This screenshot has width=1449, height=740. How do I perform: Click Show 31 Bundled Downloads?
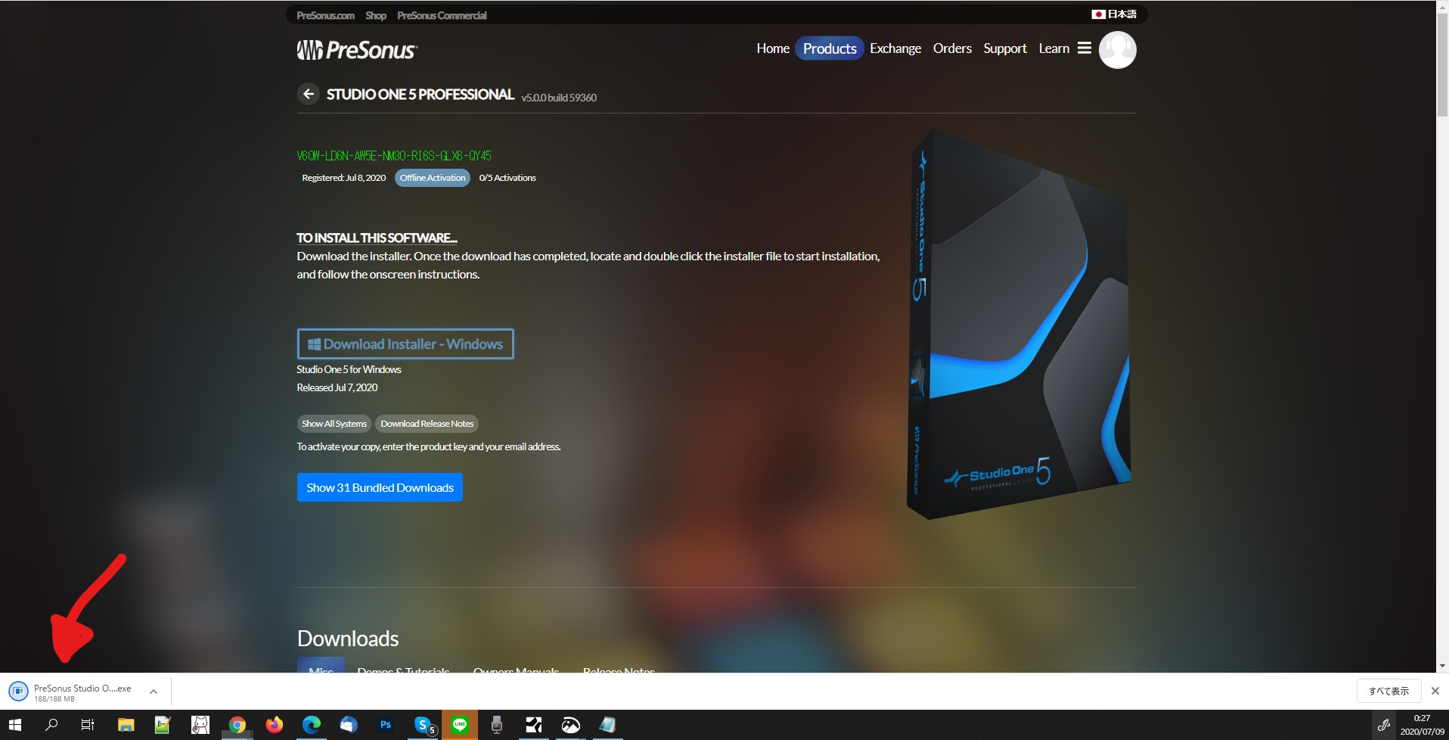(x=380, y=487)
